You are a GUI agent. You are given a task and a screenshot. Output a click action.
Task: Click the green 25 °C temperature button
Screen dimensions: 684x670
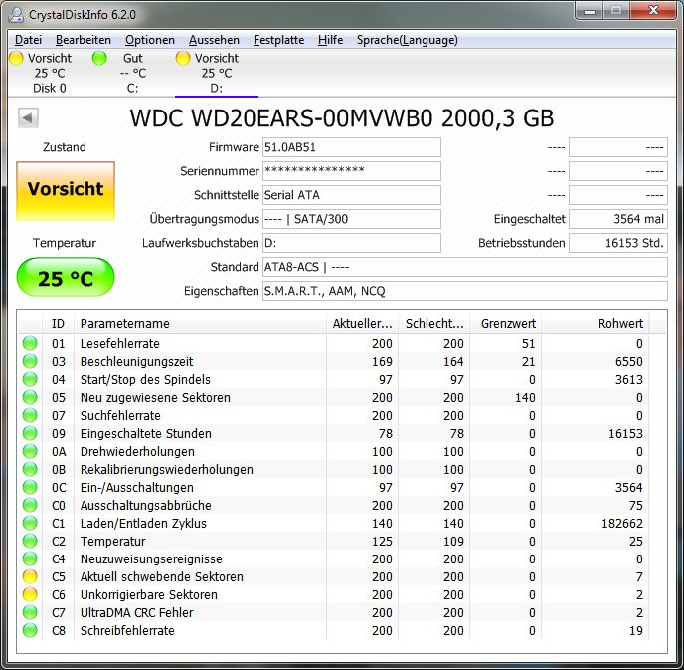coord(66,278)
